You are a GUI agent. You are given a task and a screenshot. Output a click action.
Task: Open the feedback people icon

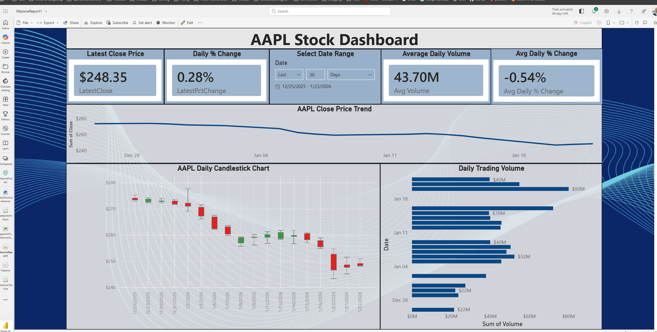[x=644, y=11]
